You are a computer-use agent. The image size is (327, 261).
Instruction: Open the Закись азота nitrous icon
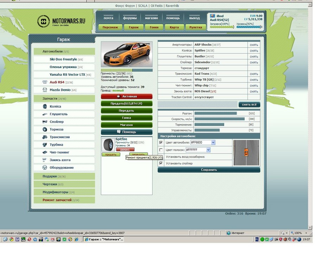coord(44,160)
